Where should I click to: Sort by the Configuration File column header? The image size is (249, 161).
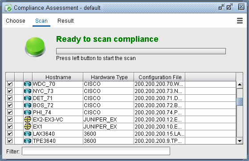(x=159, y=77)
